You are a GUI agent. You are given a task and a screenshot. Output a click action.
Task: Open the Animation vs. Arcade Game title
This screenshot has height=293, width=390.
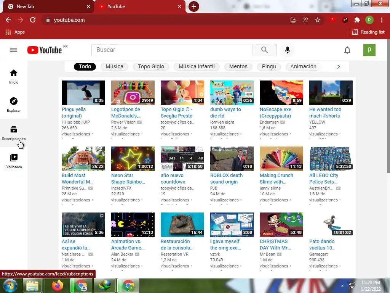pos(128,245)
